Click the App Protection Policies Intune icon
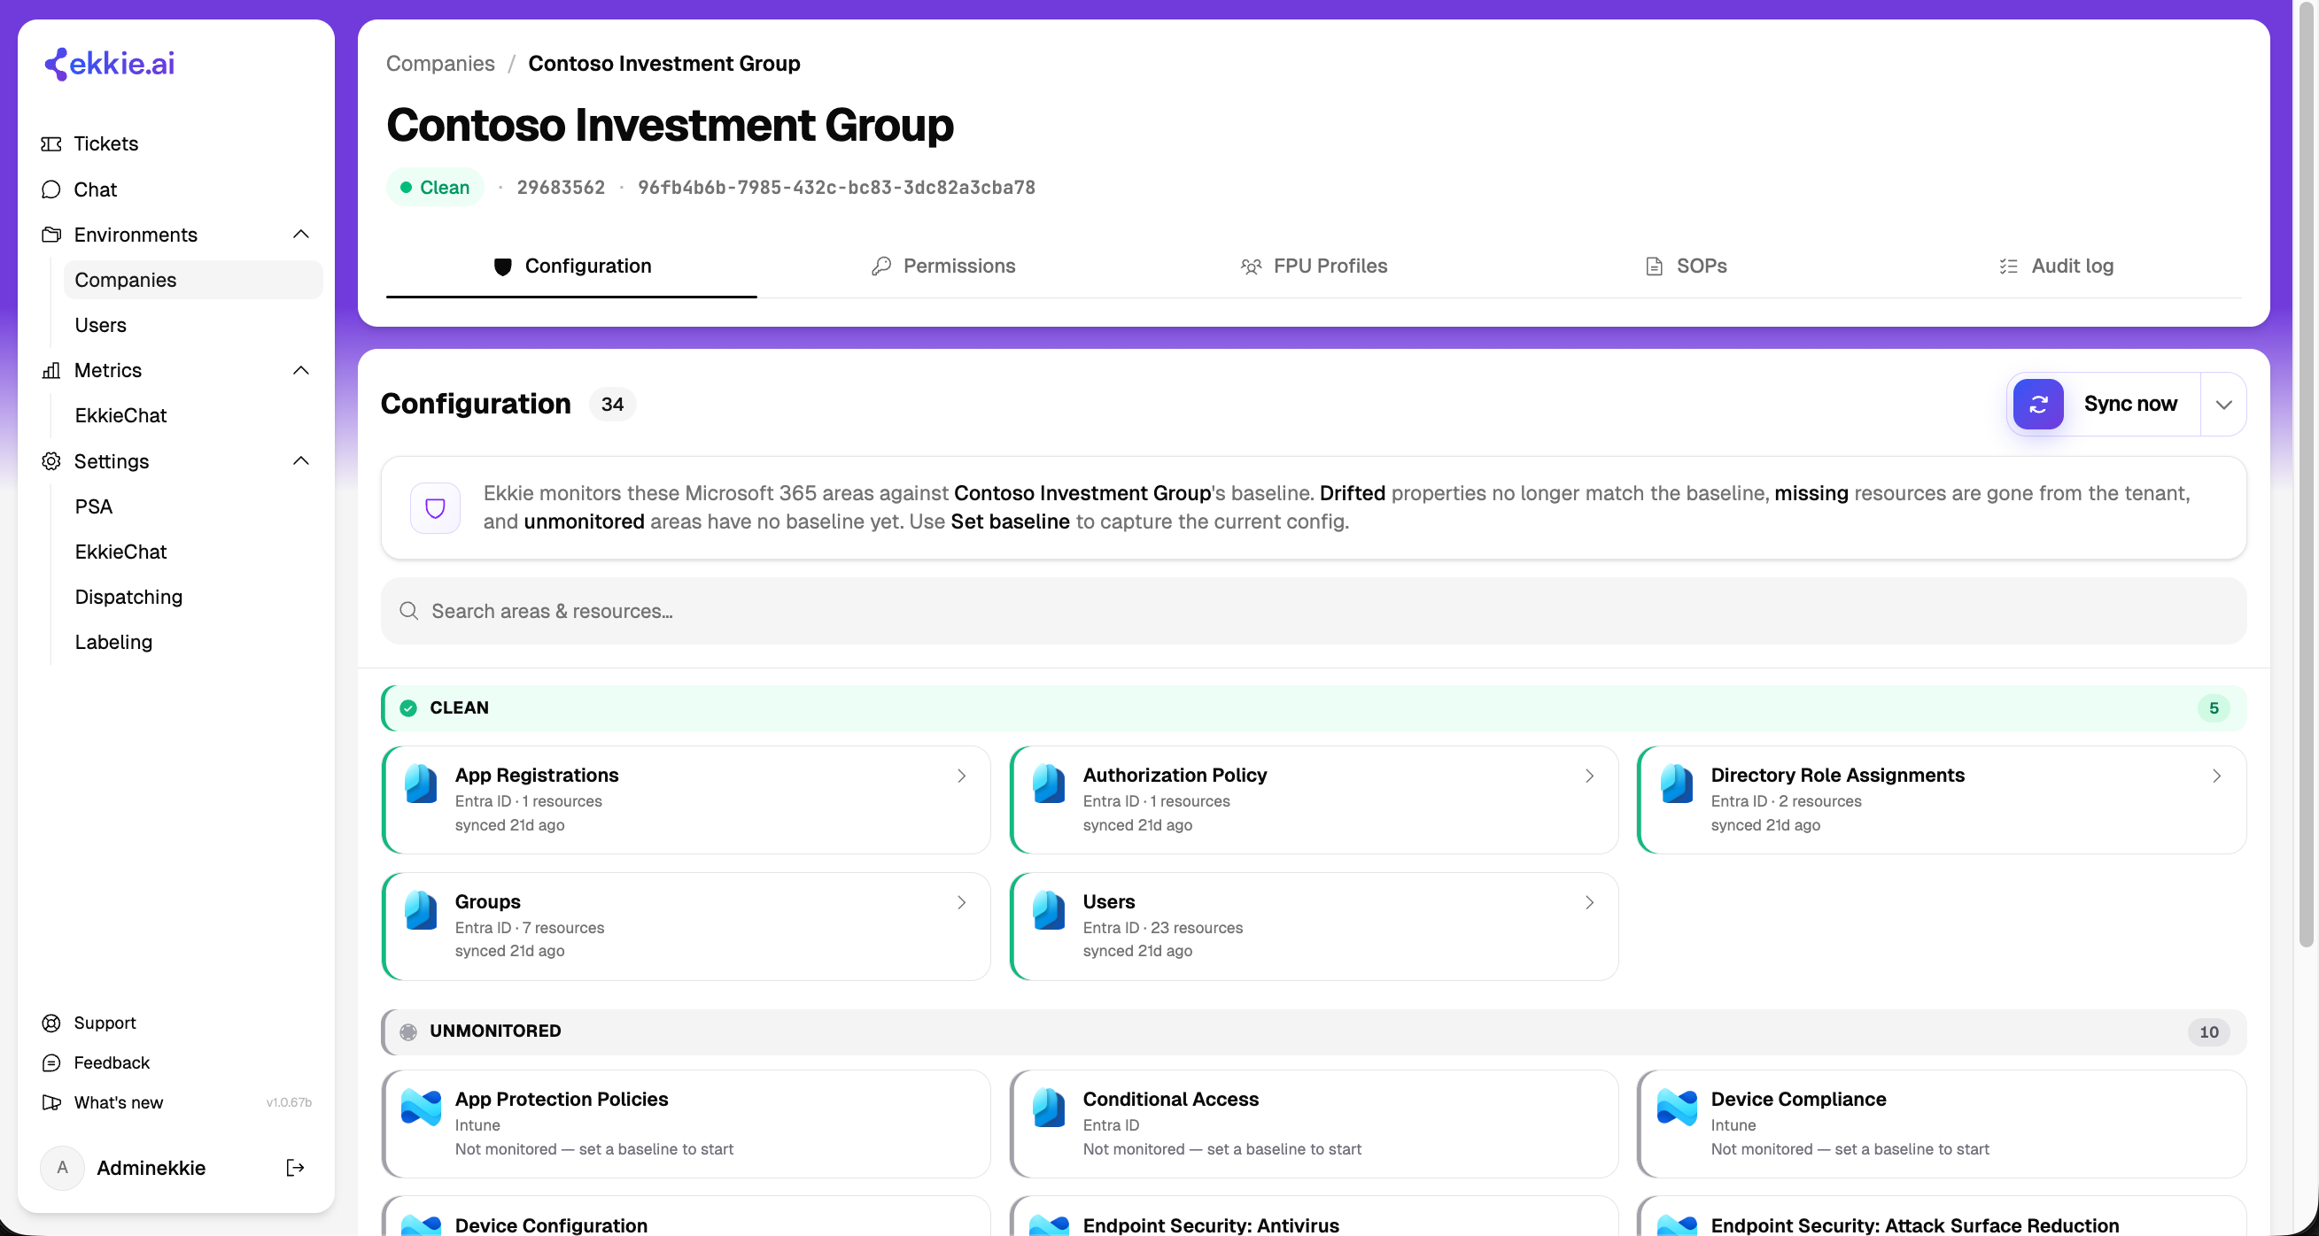2319x1236 pixels. [422, 1108]
